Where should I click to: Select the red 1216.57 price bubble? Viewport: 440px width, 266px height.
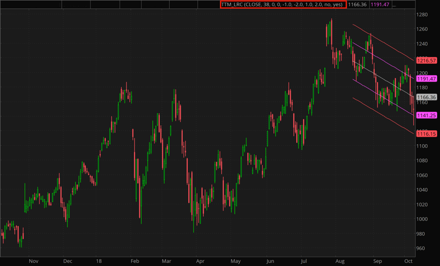point(426,61)
